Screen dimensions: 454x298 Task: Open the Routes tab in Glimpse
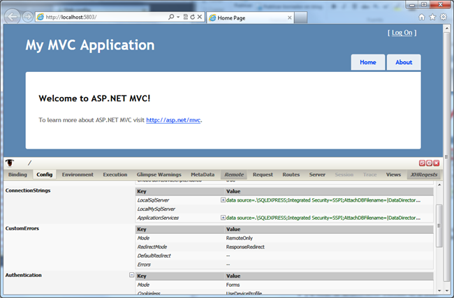pyautogui.click(x=291, y=174)
